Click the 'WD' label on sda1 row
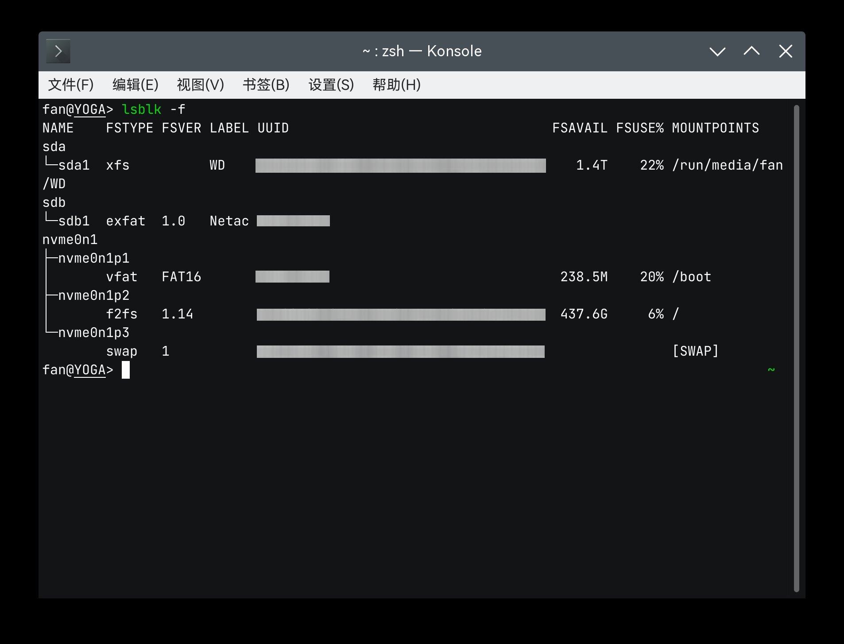The height and width of the screenshot is (644, 844). [217, 165]
